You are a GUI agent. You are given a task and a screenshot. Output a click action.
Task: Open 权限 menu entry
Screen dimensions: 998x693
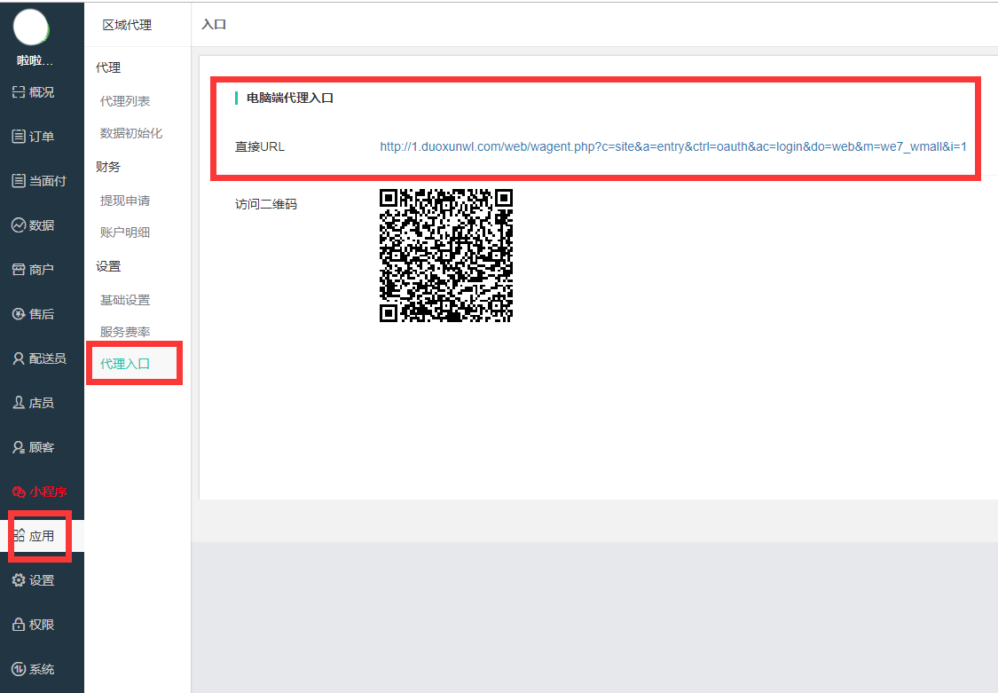click(42, 625)
